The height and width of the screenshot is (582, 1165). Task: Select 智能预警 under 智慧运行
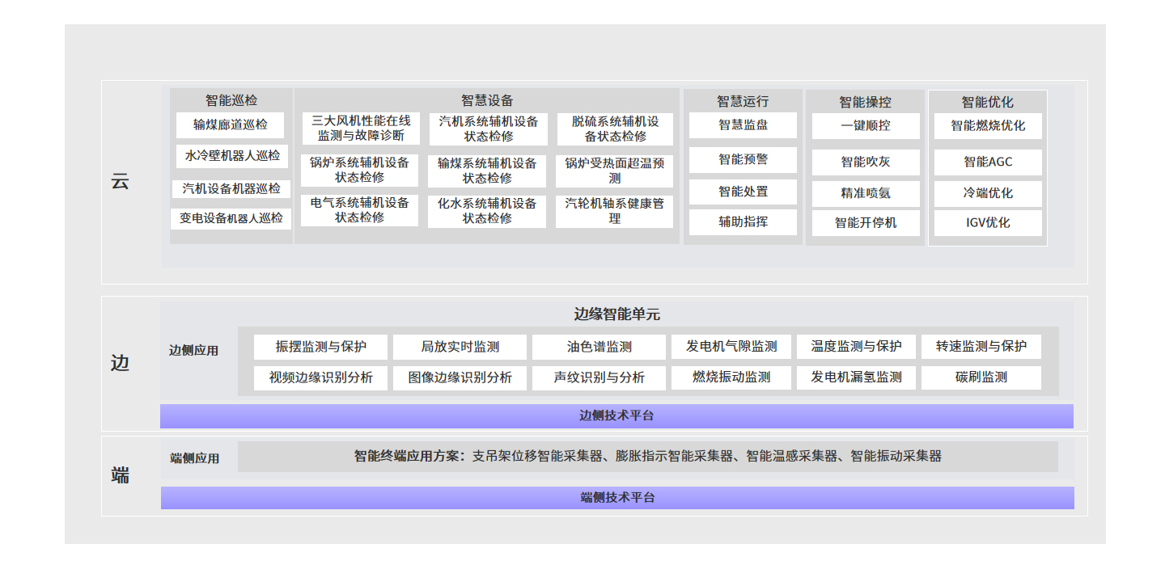coord(743,159)
